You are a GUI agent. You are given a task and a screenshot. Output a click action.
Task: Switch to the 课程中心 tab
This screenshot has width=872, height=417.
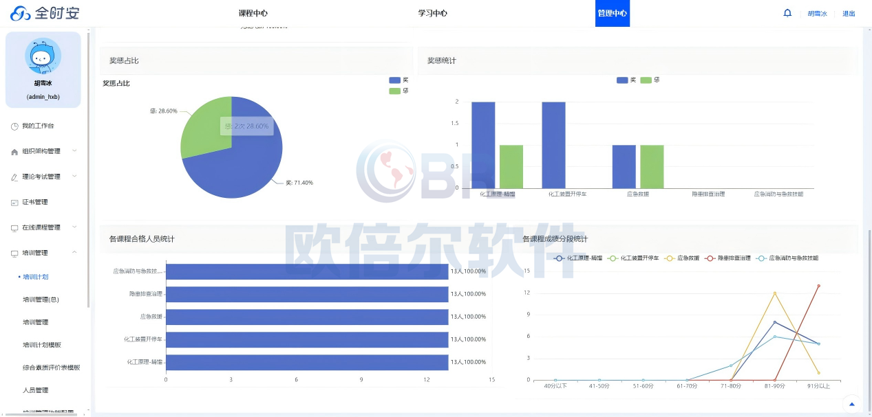click(x=253, y=13)
